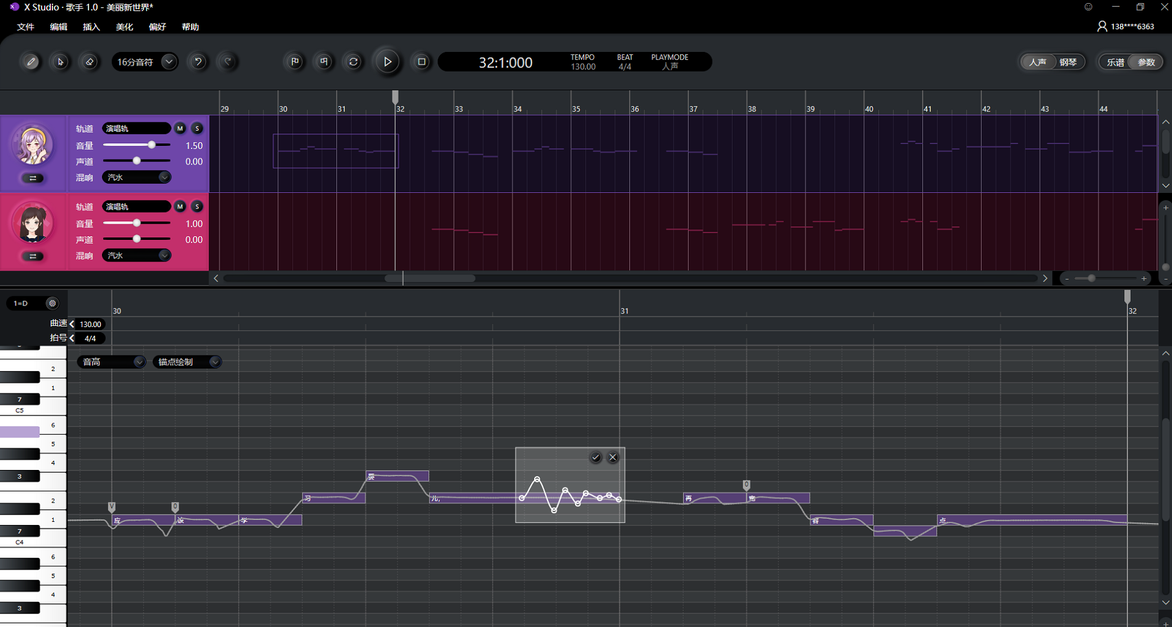The image size is (1172, 627).
Task: Select the arrow pointer tool
Action: coord(60,62)
